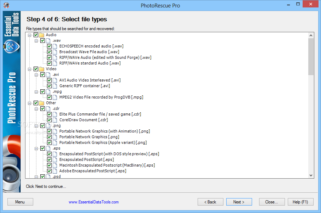Screen dimensions: 321x213
Task: Click the .eps file type icon
Action: 48,148
